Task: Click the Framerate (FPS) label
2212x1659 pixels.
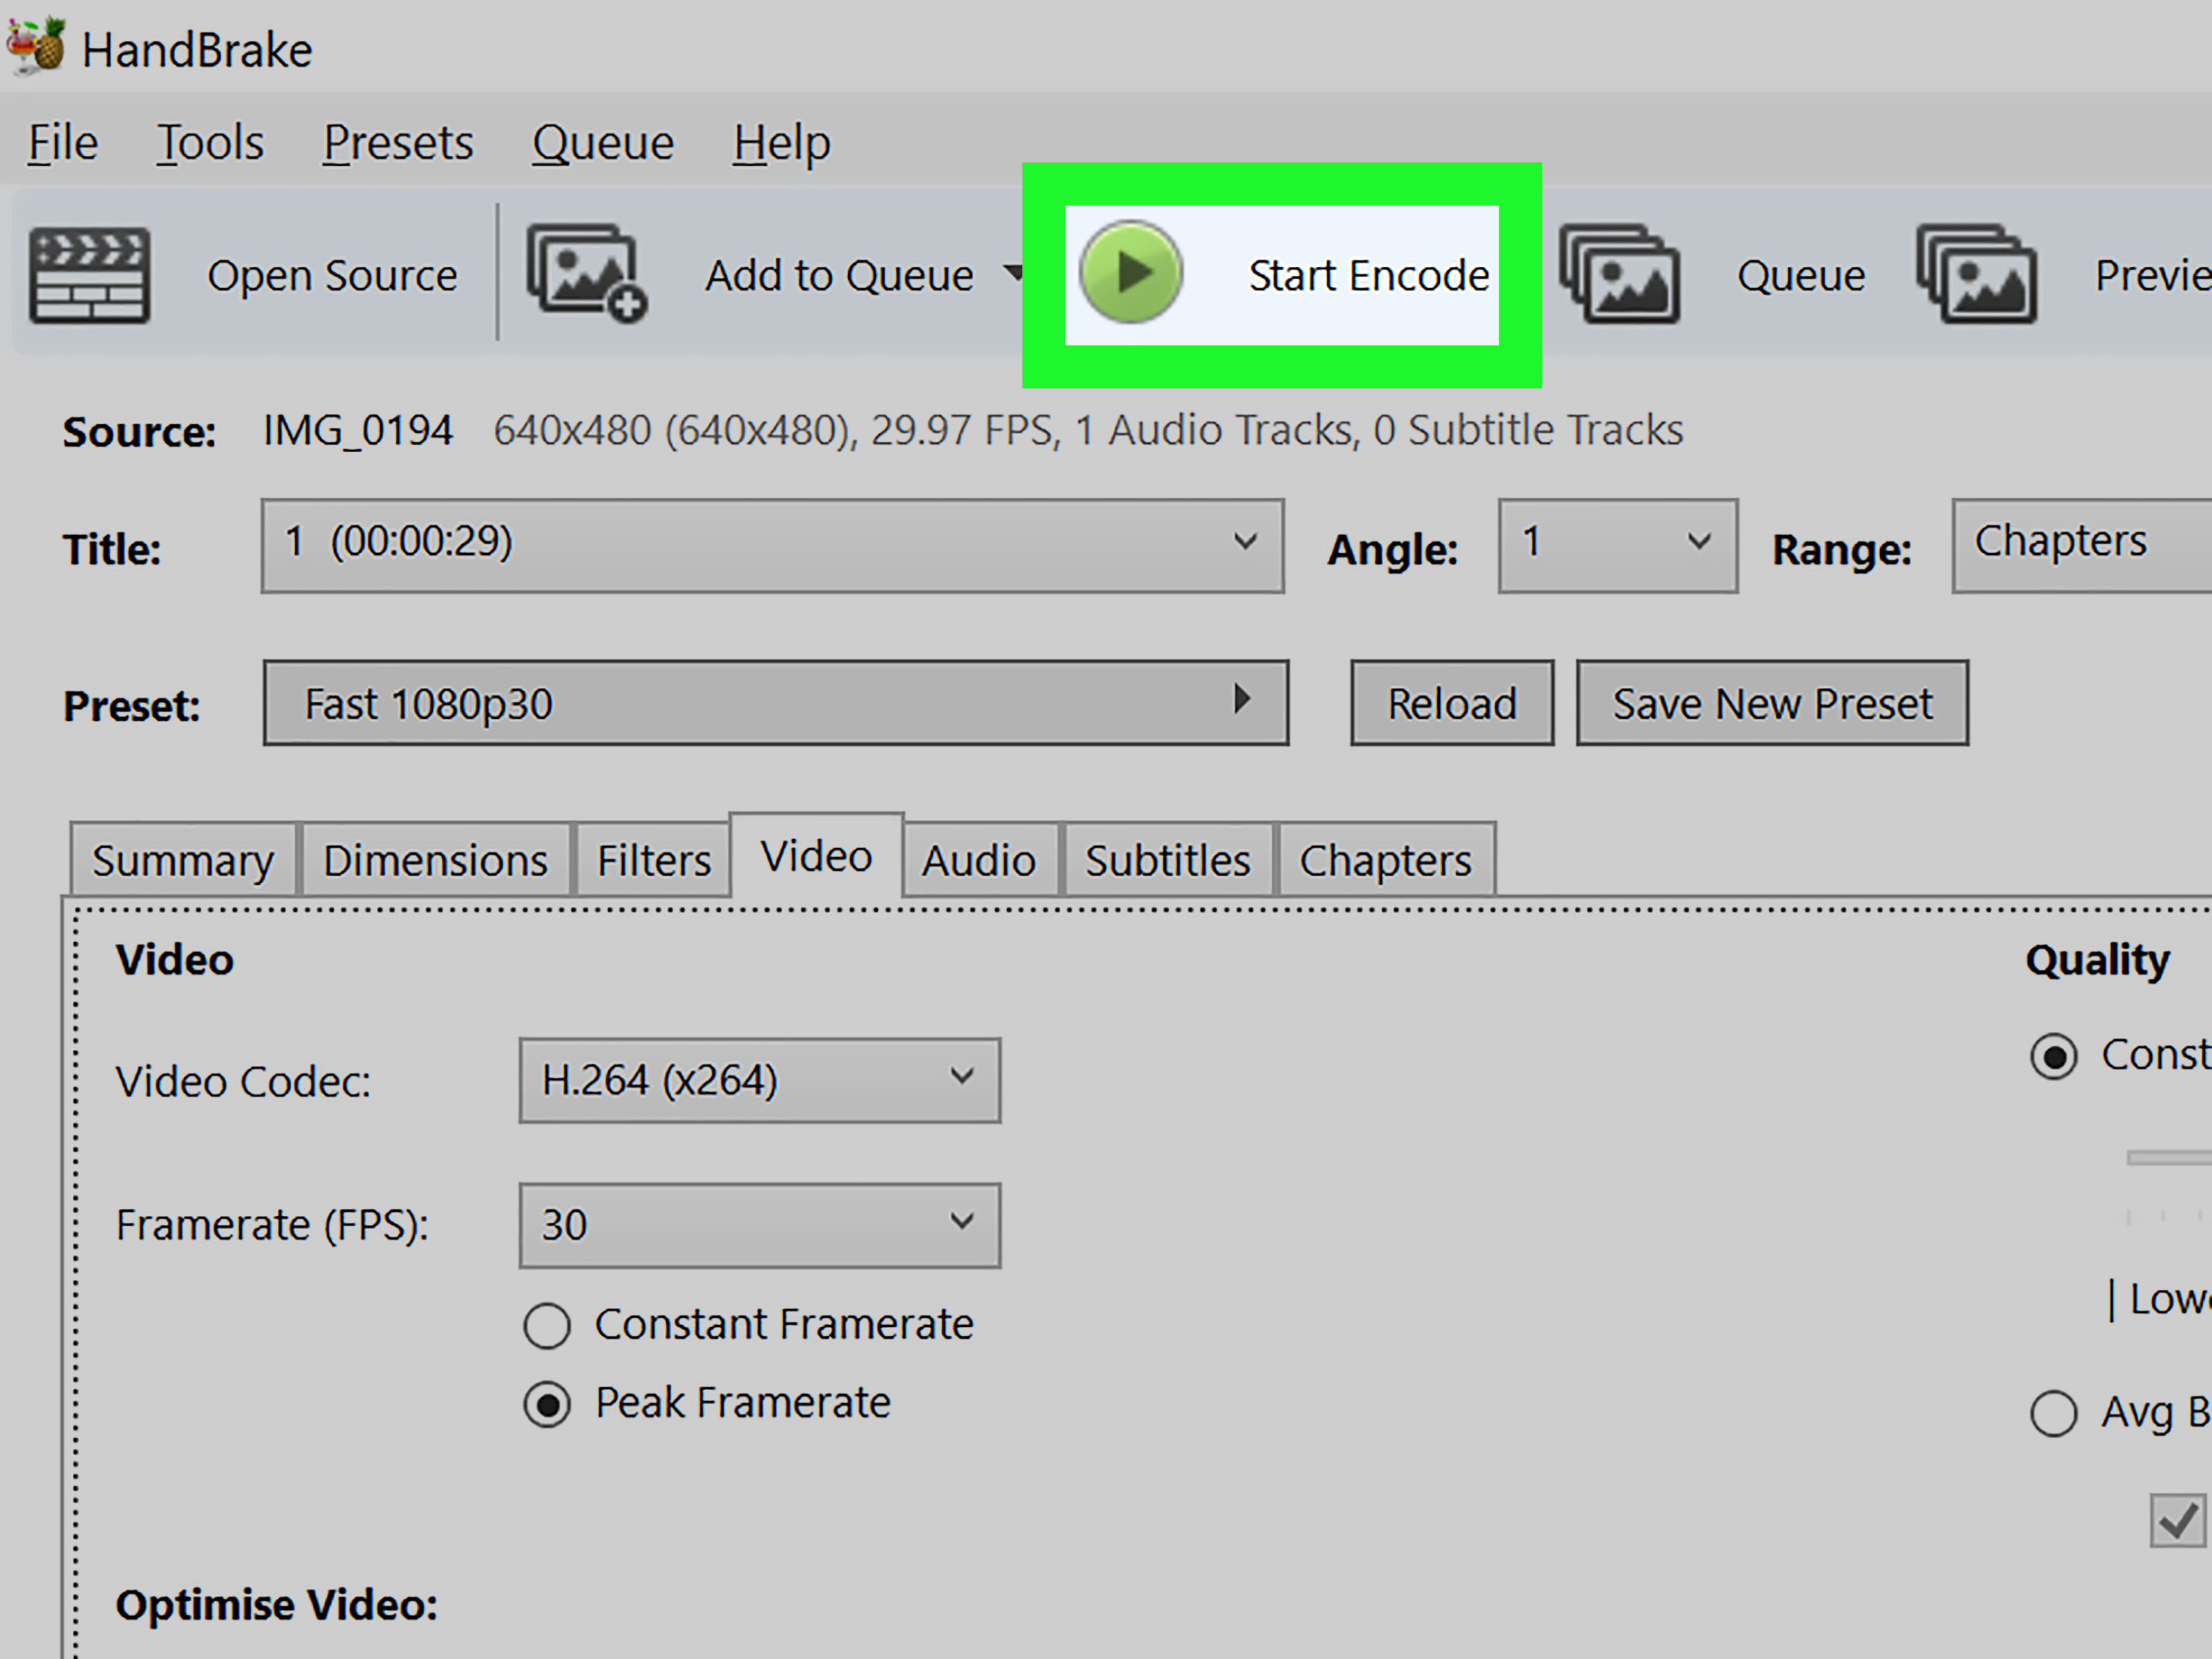Action: [272, 1225]
